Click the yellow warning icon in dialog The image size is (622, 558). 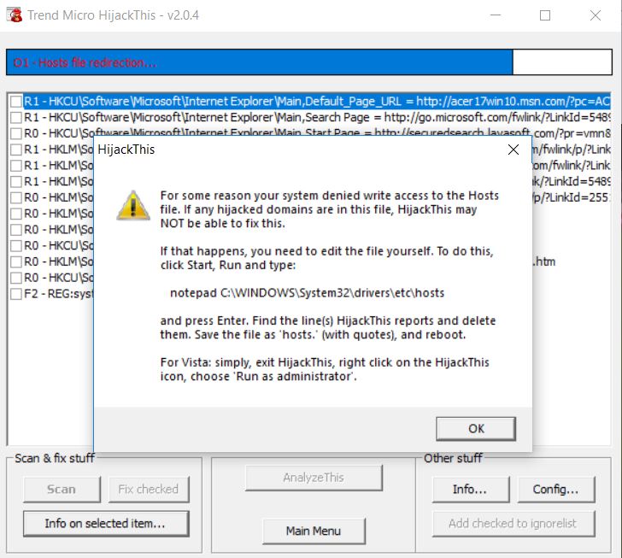tap(132, 205)
